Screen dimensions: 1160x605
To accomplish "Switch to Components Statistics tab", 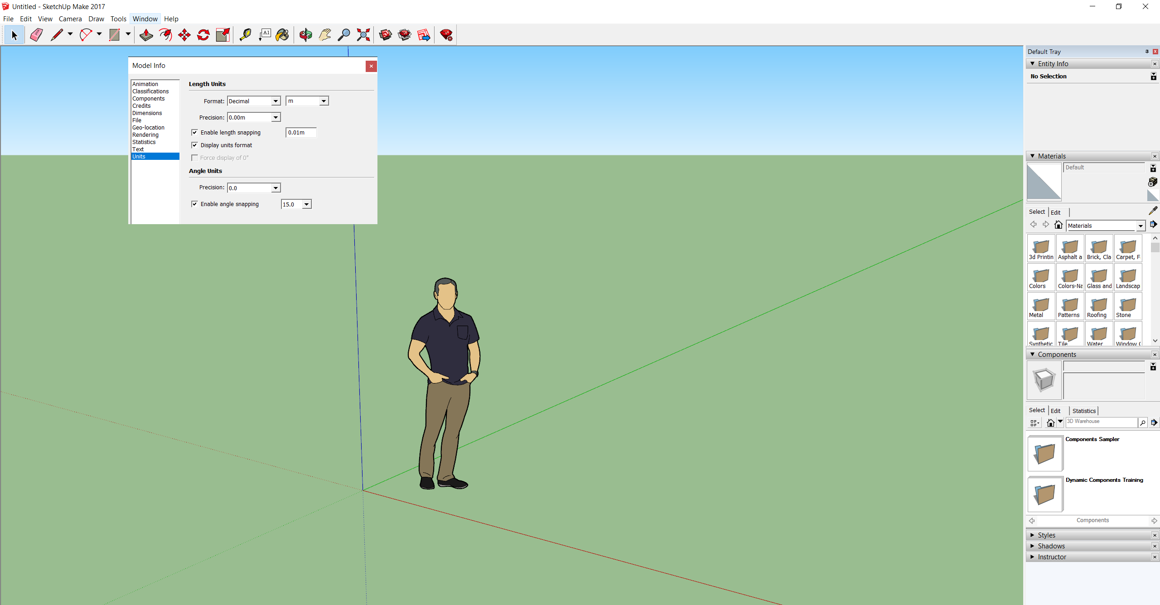I will (1084, 411).
